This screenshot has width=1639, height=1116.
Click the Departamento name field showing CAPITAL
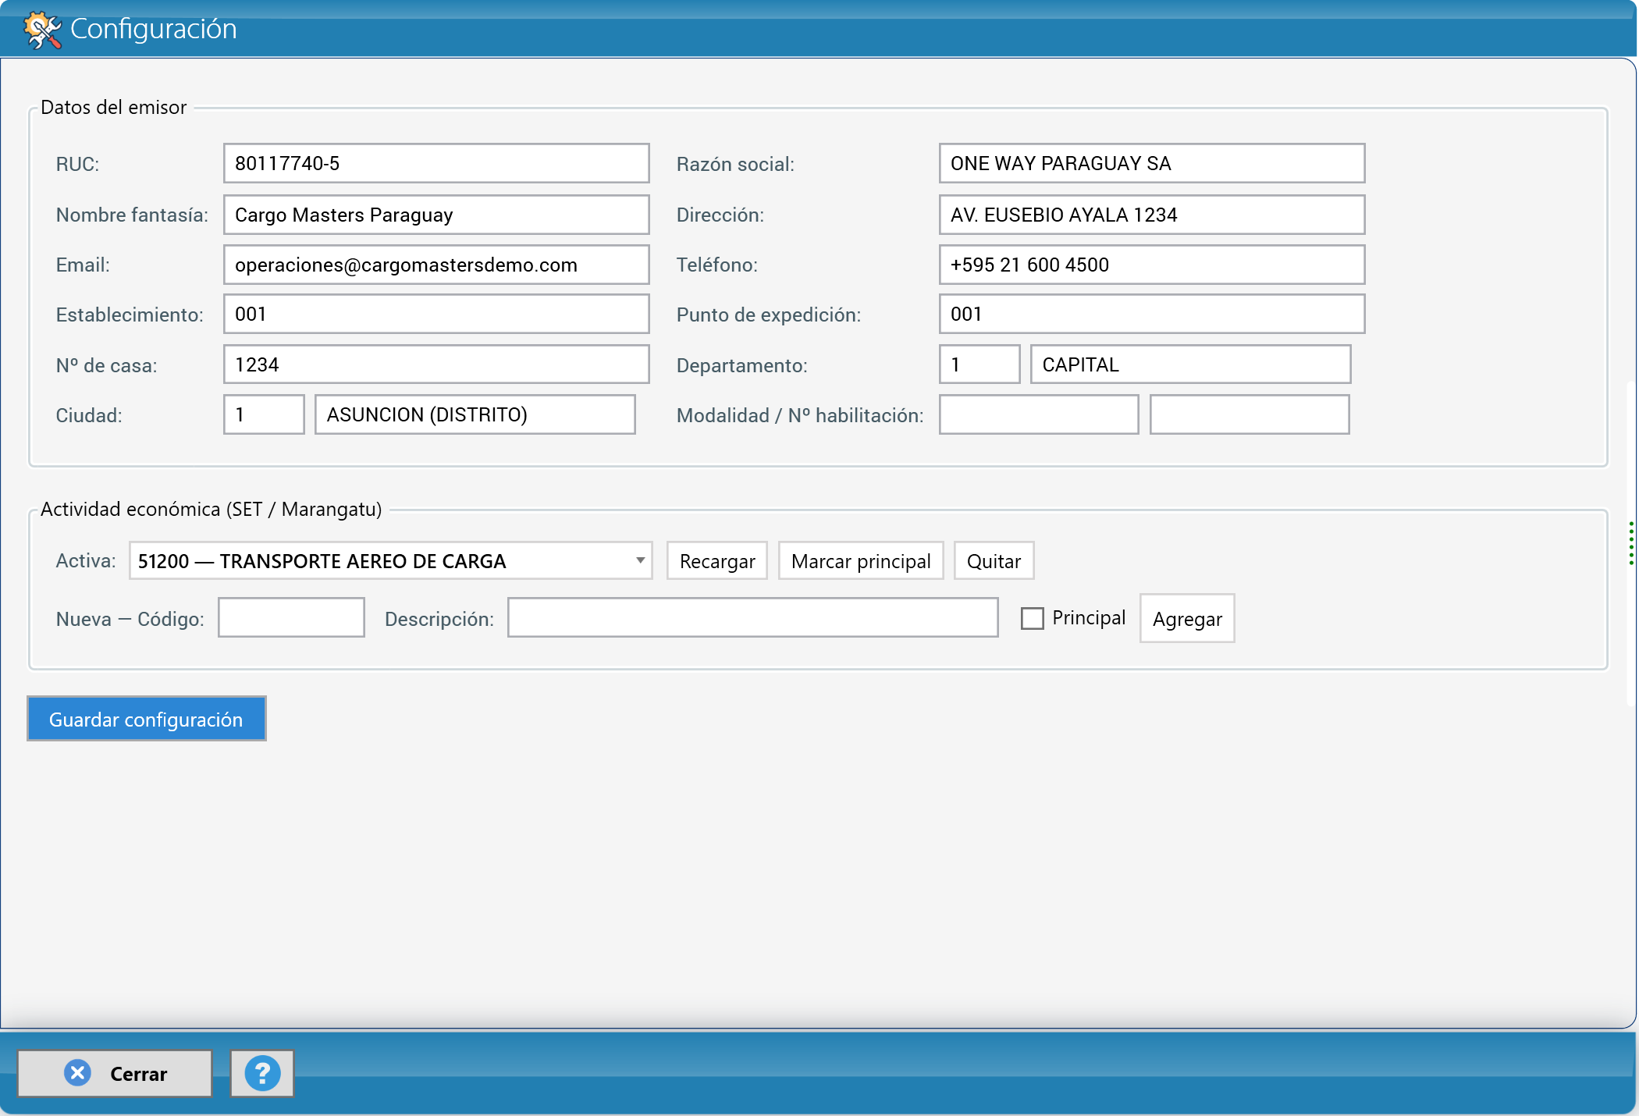pos(1190,364)
